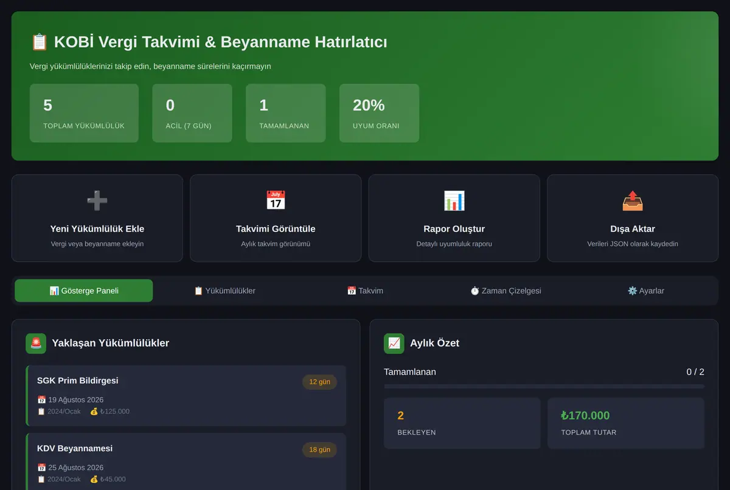This screenshot has height=490, width=730.
Task: Click the Tamamlanan stat box showing 1
Action: coord(286,113)
